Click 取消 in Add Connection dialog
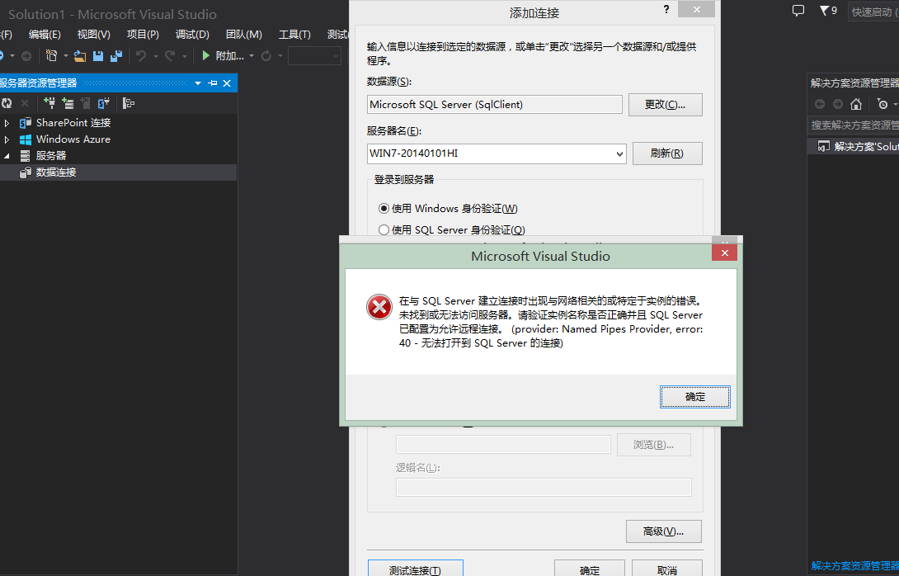The height and width of the screenshot is (576, 899). (666, 569)
